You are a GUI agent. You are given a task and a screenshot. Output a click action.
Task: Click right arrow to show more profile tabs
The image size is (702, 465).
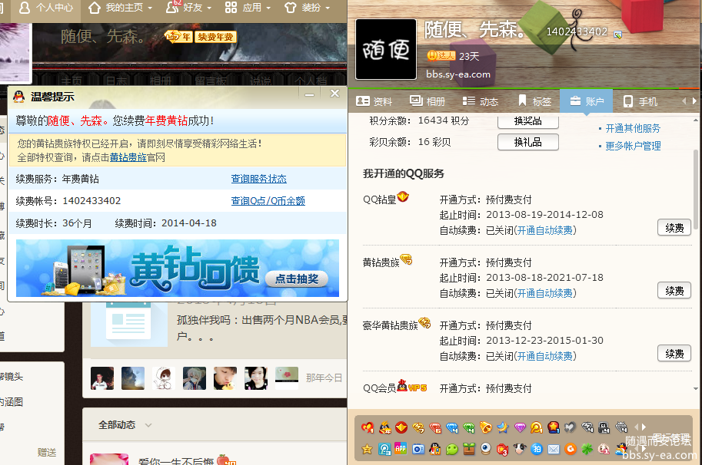tap(694, 101)
